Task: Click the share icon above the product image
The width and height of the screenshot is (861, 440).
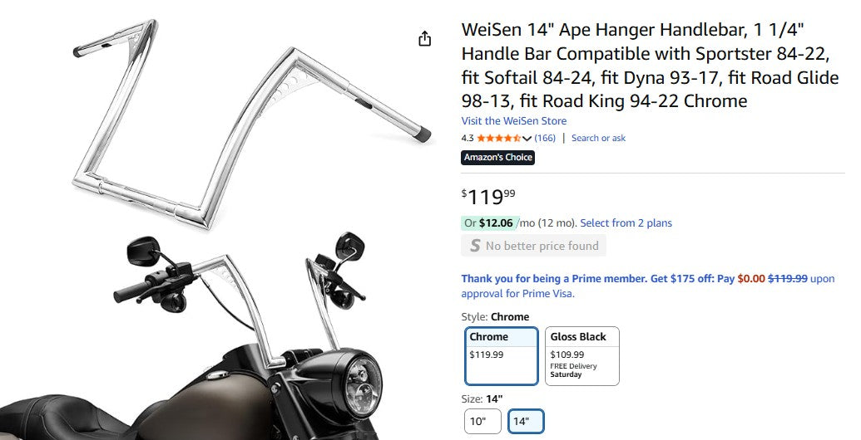Action: click(x=425, y=39)
